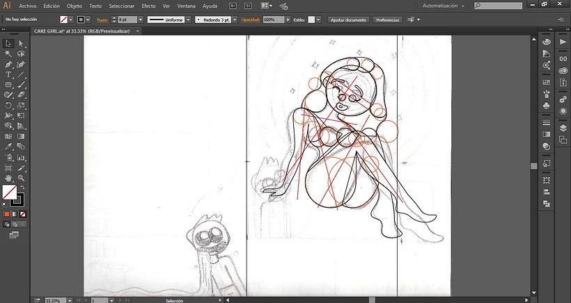The height and width of the screenshot is (303, 571).
Task: Click the white Fill color swatch
Action: coord(9,192)
